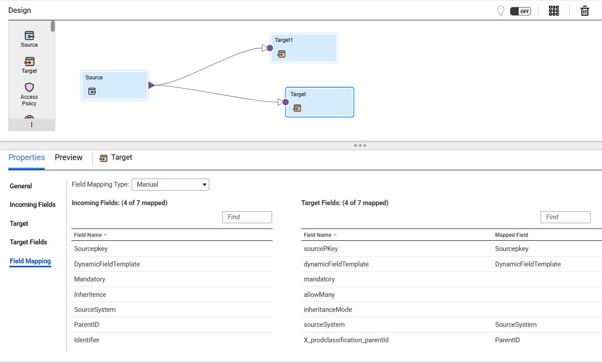Open the Target Fields section
The image size is (602, 363).
28,242
